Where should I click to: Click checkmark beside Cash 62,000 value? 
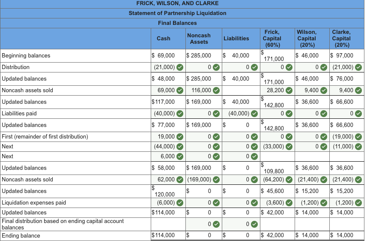180,180
